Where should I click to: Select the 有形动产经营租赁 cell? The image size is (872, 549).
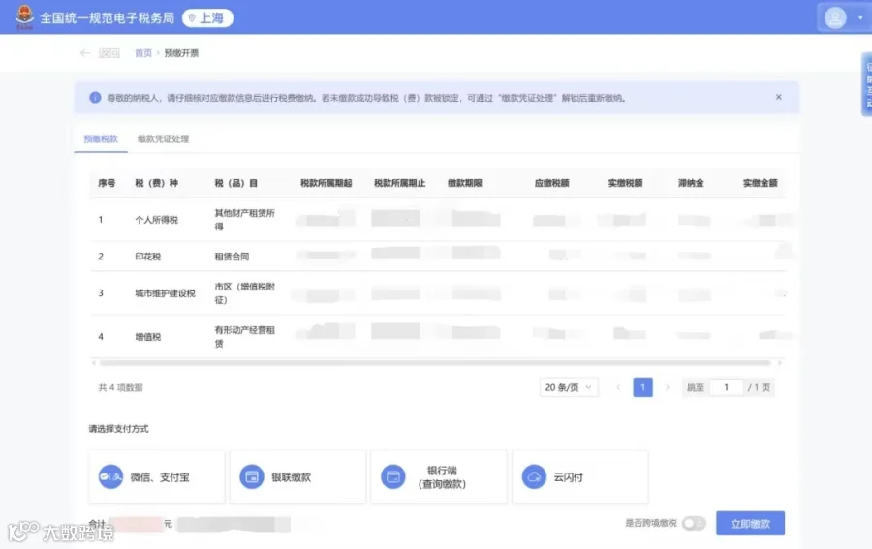(245, 337)
